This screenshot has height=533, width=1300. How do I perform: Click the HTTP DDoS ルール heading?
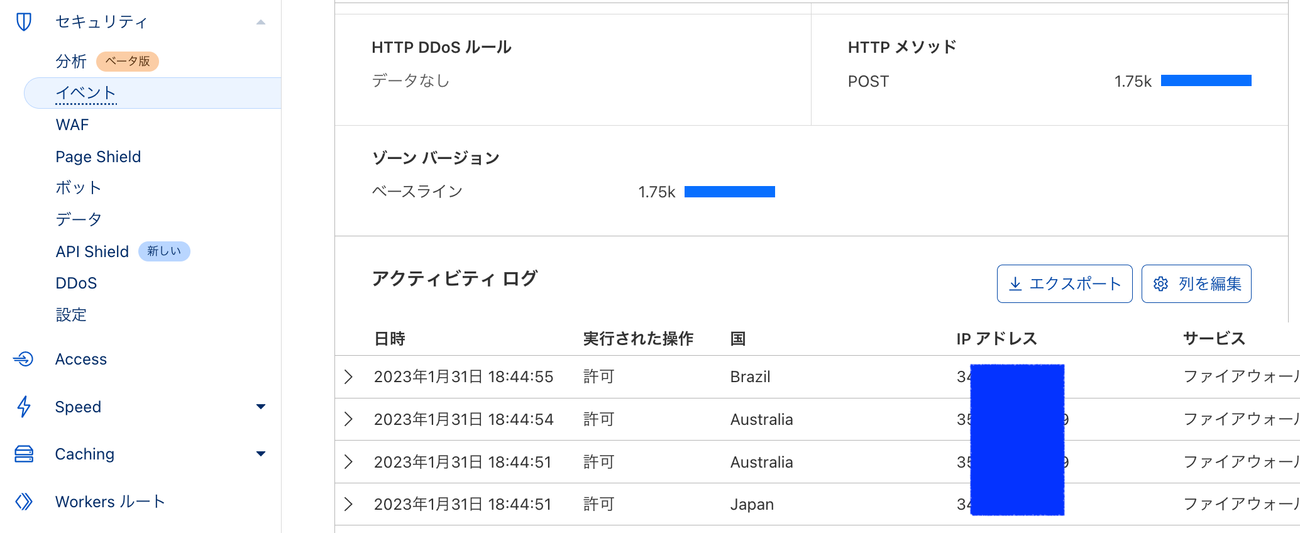point(441,47)
